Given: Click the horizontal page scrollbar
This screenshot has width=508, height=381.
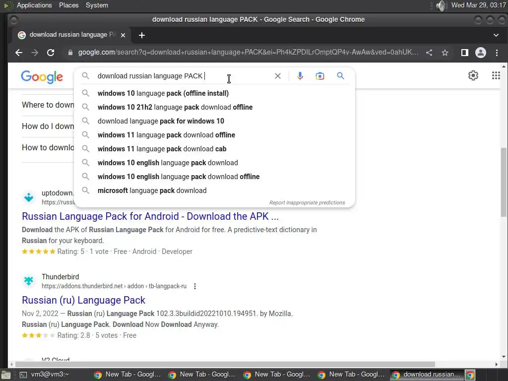Looking at the screenshot, I should point(225,364).
